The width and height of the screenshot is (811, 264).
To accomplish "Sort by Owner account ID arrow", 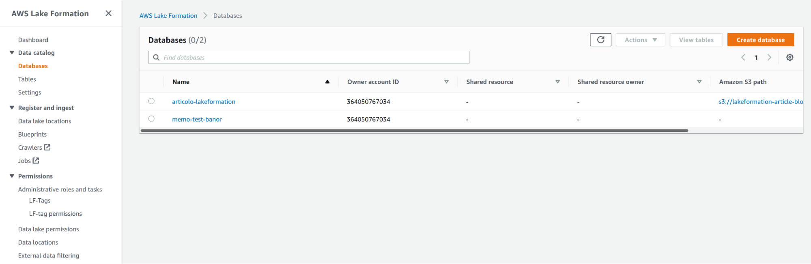I will 446,82.
